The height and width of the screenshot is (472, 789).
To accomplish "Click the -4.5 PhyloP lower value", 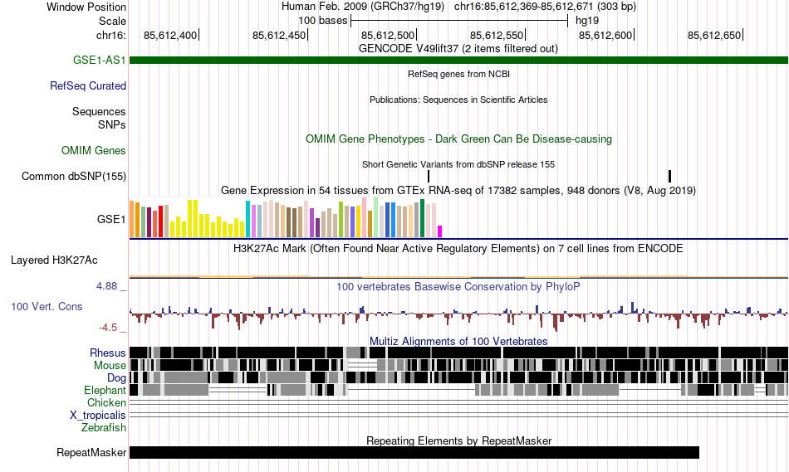I will 108,328.
